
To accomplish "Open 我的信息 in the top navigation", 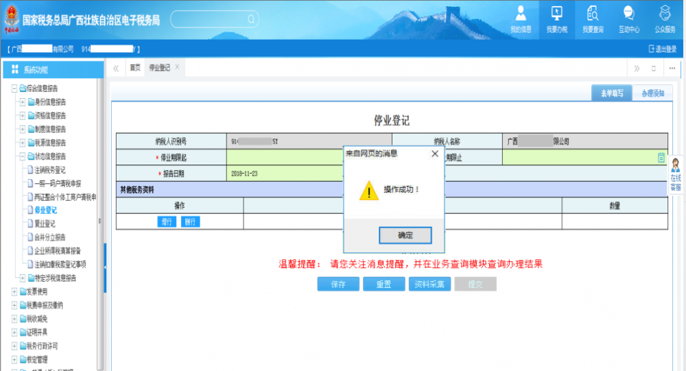I will [521, 19].
